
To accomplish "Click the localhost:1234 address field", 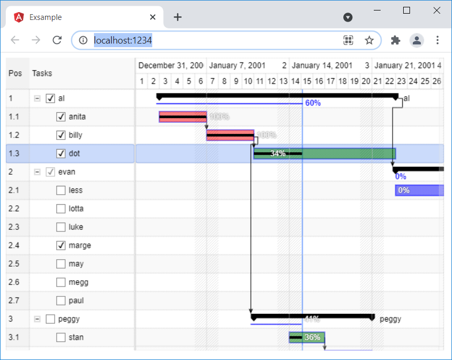I will coord(210,40).
